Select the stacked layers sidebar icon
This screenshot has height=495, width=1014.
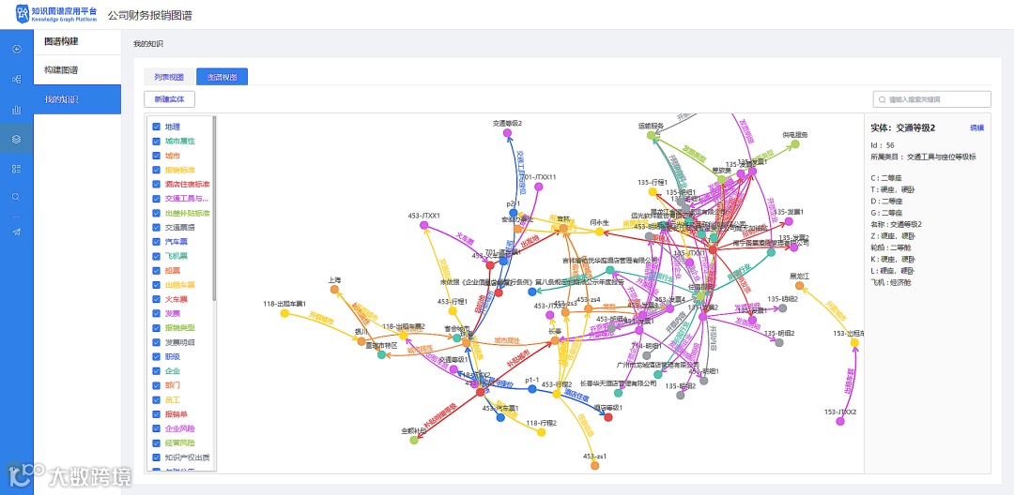point(17,139)
